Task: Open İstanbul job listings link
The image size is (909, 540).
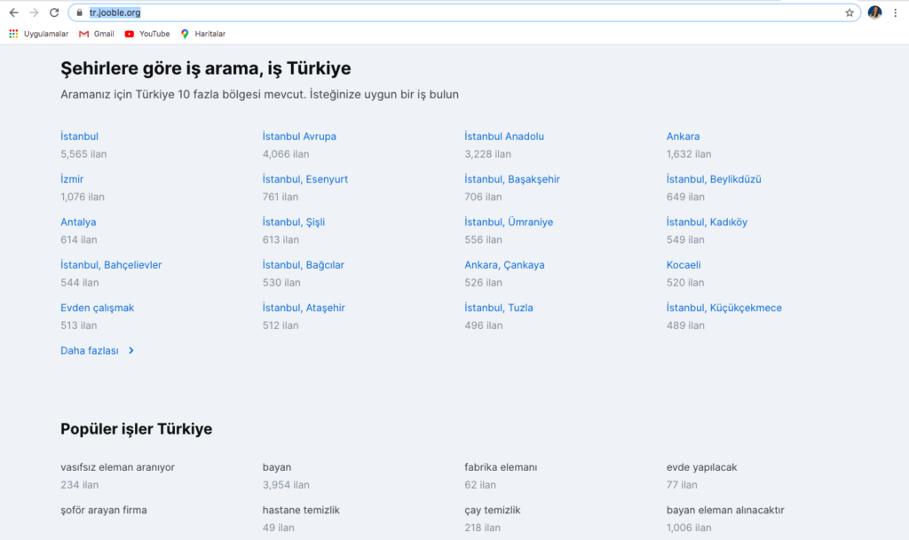Action: 79,137
